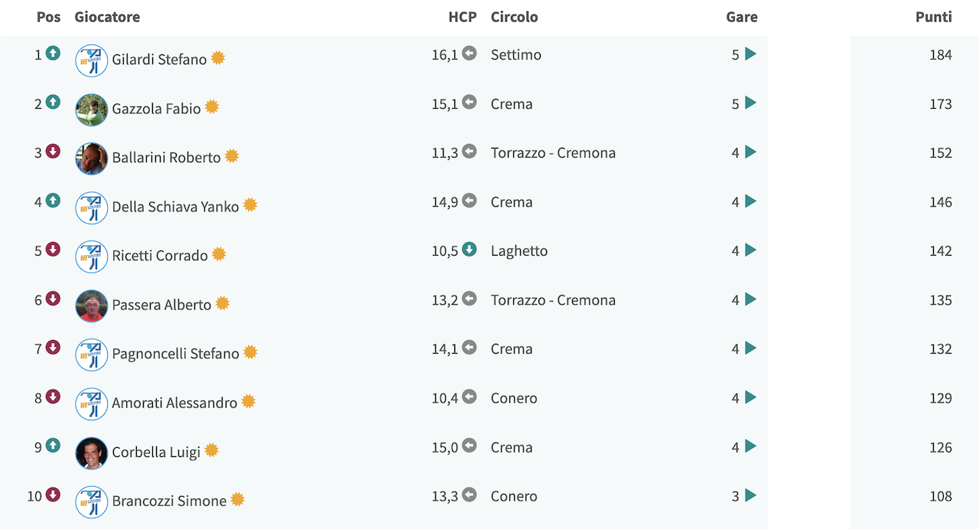Sort by the Giocatore column header
This screenshot has height=529, width=979.
click(x=107, y=17)
